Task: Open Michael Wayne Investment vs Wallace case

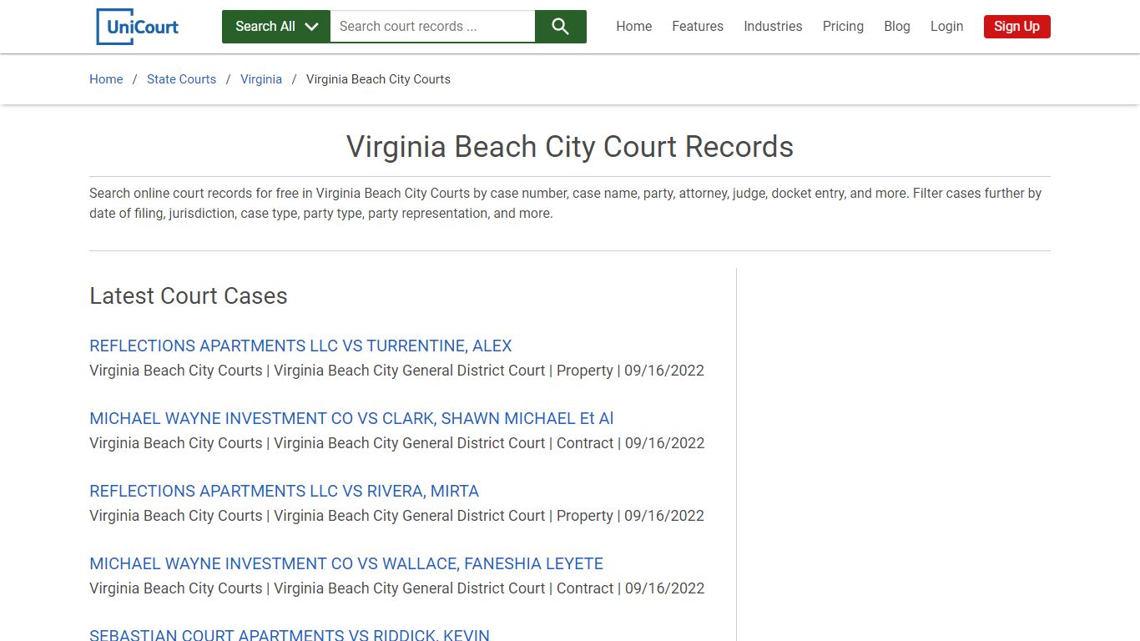Action: (x=346, y=563)
